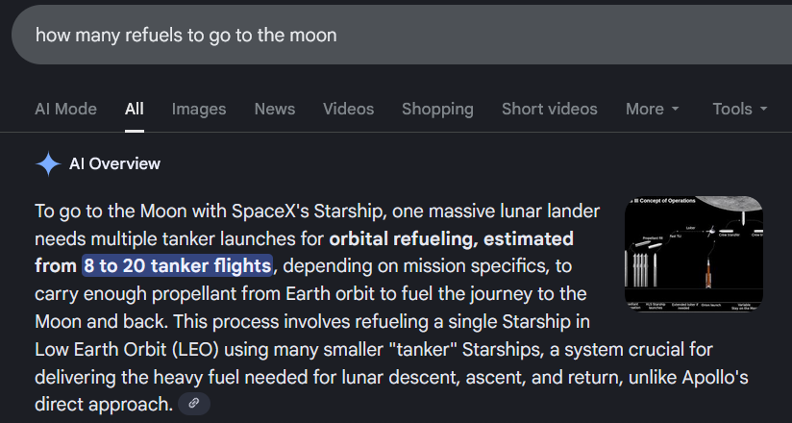
Task: Click the direct approach text before link chip
Action: [104, 404]
